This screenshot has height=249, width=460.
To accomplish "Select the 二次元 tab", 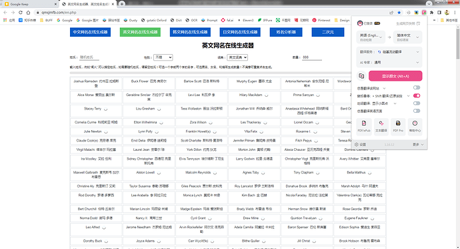I will [328, 32].
